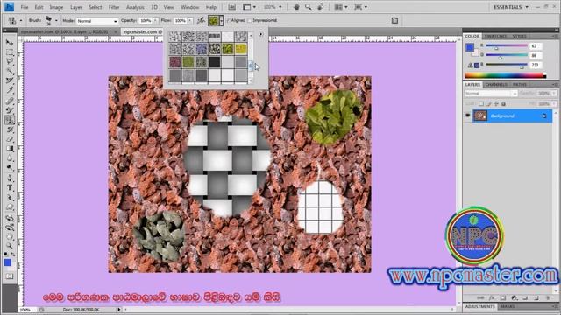Launch Bridge from application bar
This screenshot has height=315, width=561.
pyautogui.click(x=231, y=7)
